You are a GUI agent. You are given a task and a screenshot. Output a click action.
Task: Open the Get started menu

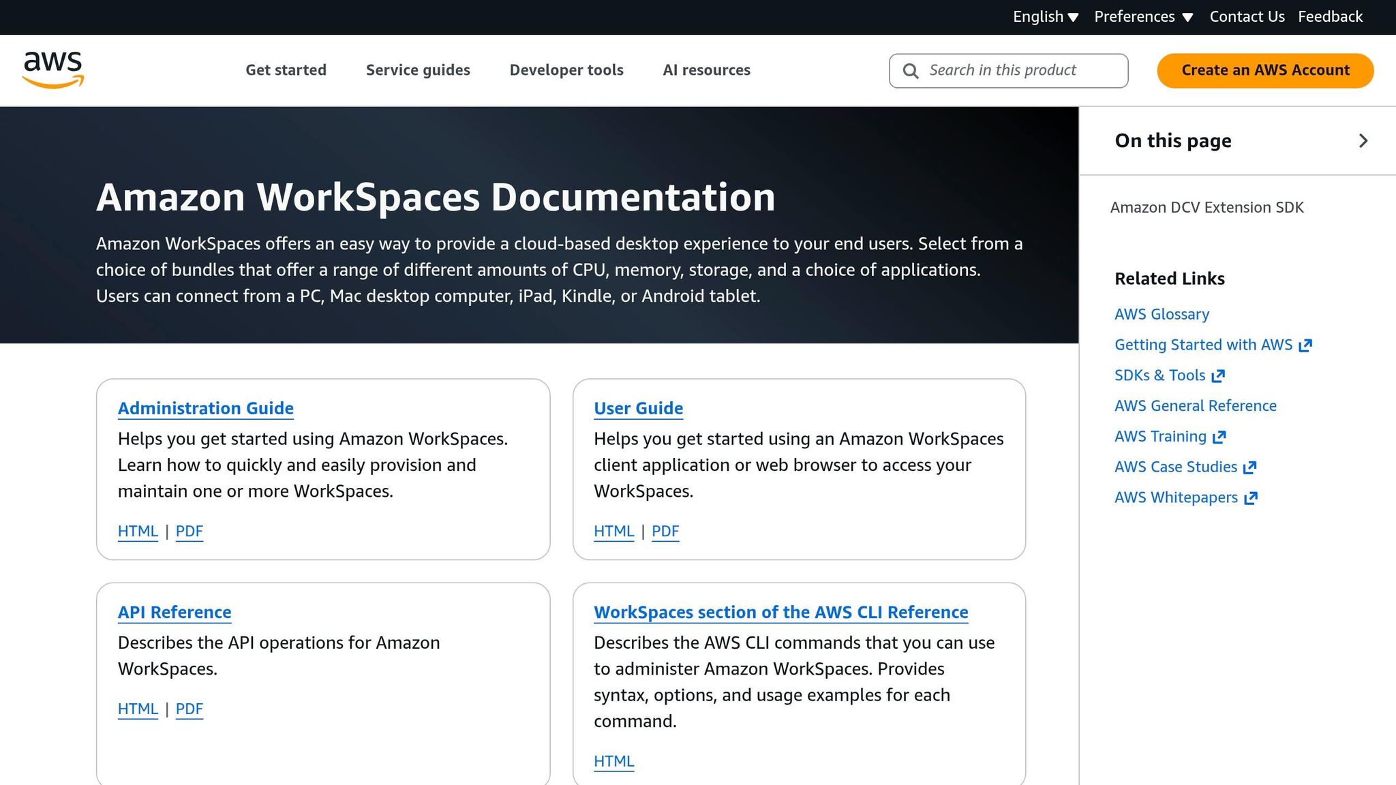[x=286, y=70]
